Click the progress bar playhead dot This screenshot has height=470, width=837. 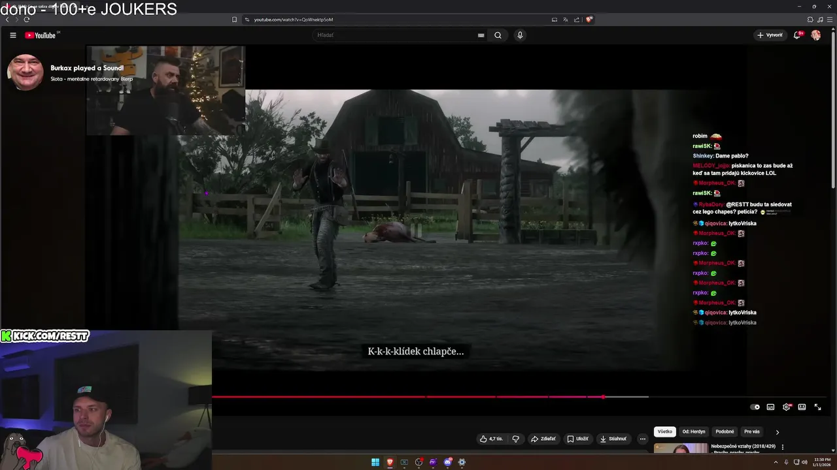(603, 397)
